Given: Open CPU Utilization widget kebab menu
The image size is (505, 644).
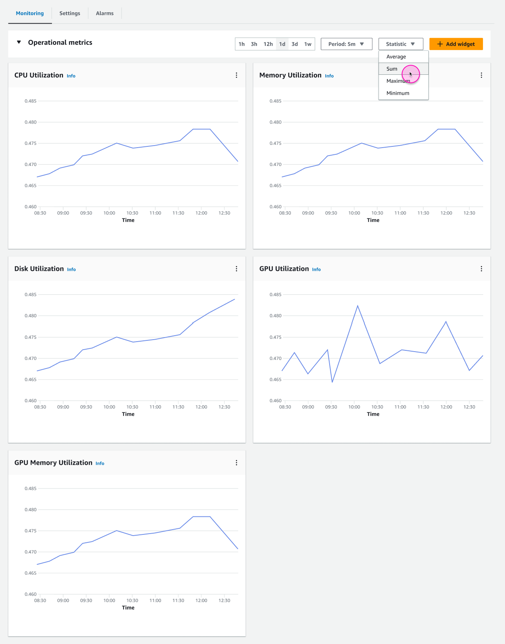Looking at the screenshot, I should pyautogui.click(x=237, y=75).
